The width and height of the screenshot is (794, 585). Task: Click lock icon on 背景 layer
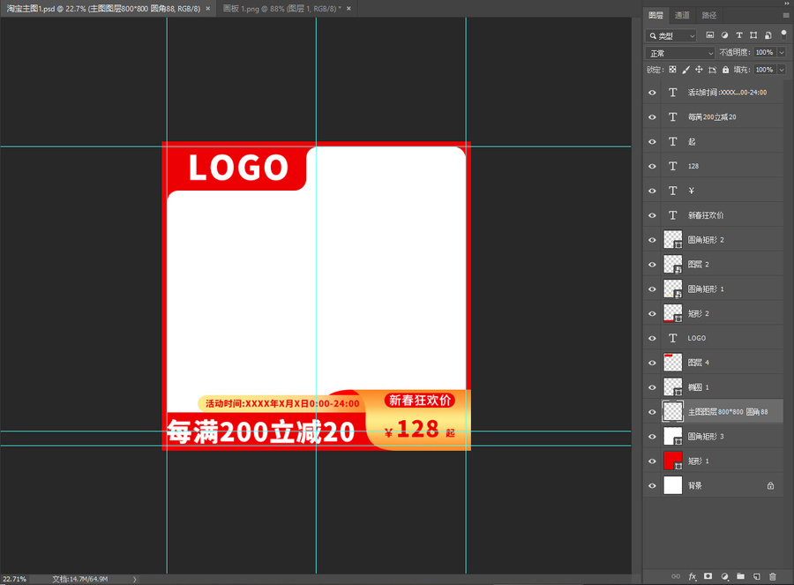[x=770, y=485]
